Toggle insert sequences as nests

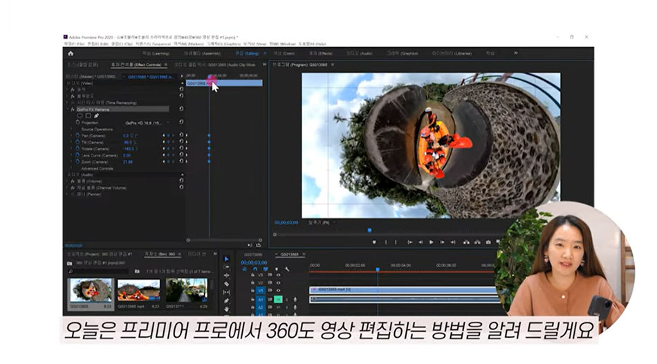[x=244, y=269]
